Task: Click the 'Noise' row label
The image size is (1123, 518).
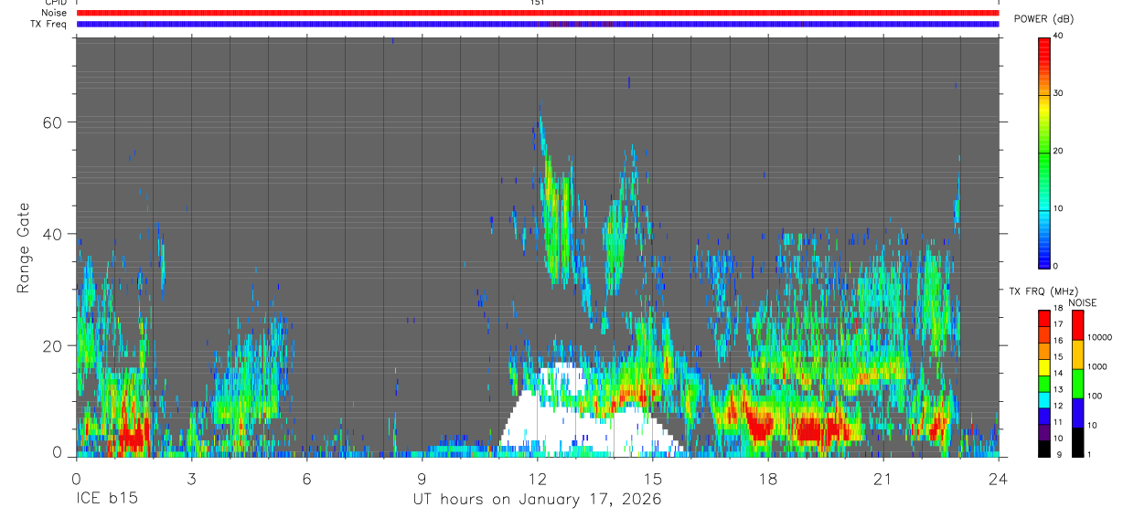Action: [54, 14]
